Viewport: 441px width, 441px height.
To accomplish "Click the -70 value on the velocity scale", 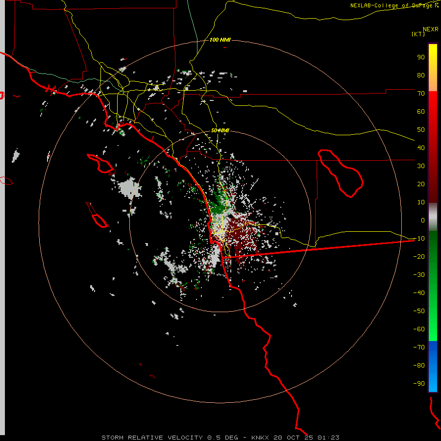I will [x=419, y=347].
